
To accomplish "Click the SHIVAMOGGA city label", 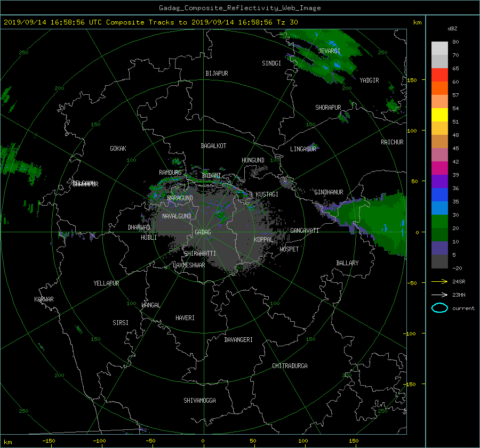I will pyautogui.click(x=199, y=401).
